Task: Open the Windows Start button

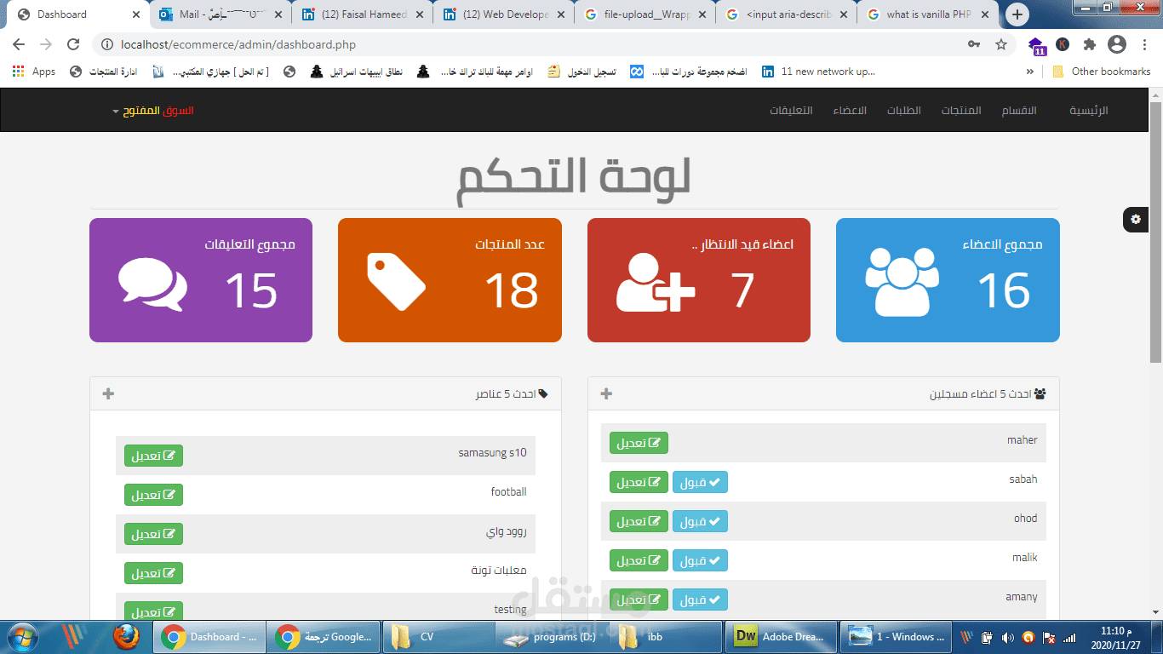Action: [21, 636]
